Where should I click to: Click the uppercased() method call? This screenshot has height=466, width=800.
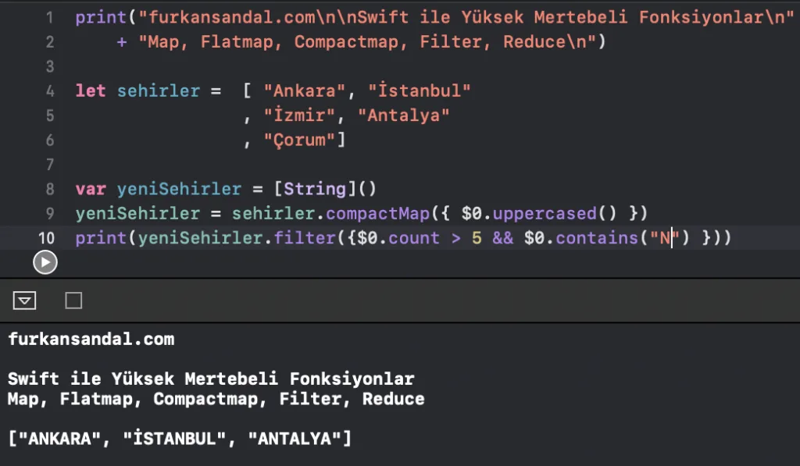tap(555, 214)
